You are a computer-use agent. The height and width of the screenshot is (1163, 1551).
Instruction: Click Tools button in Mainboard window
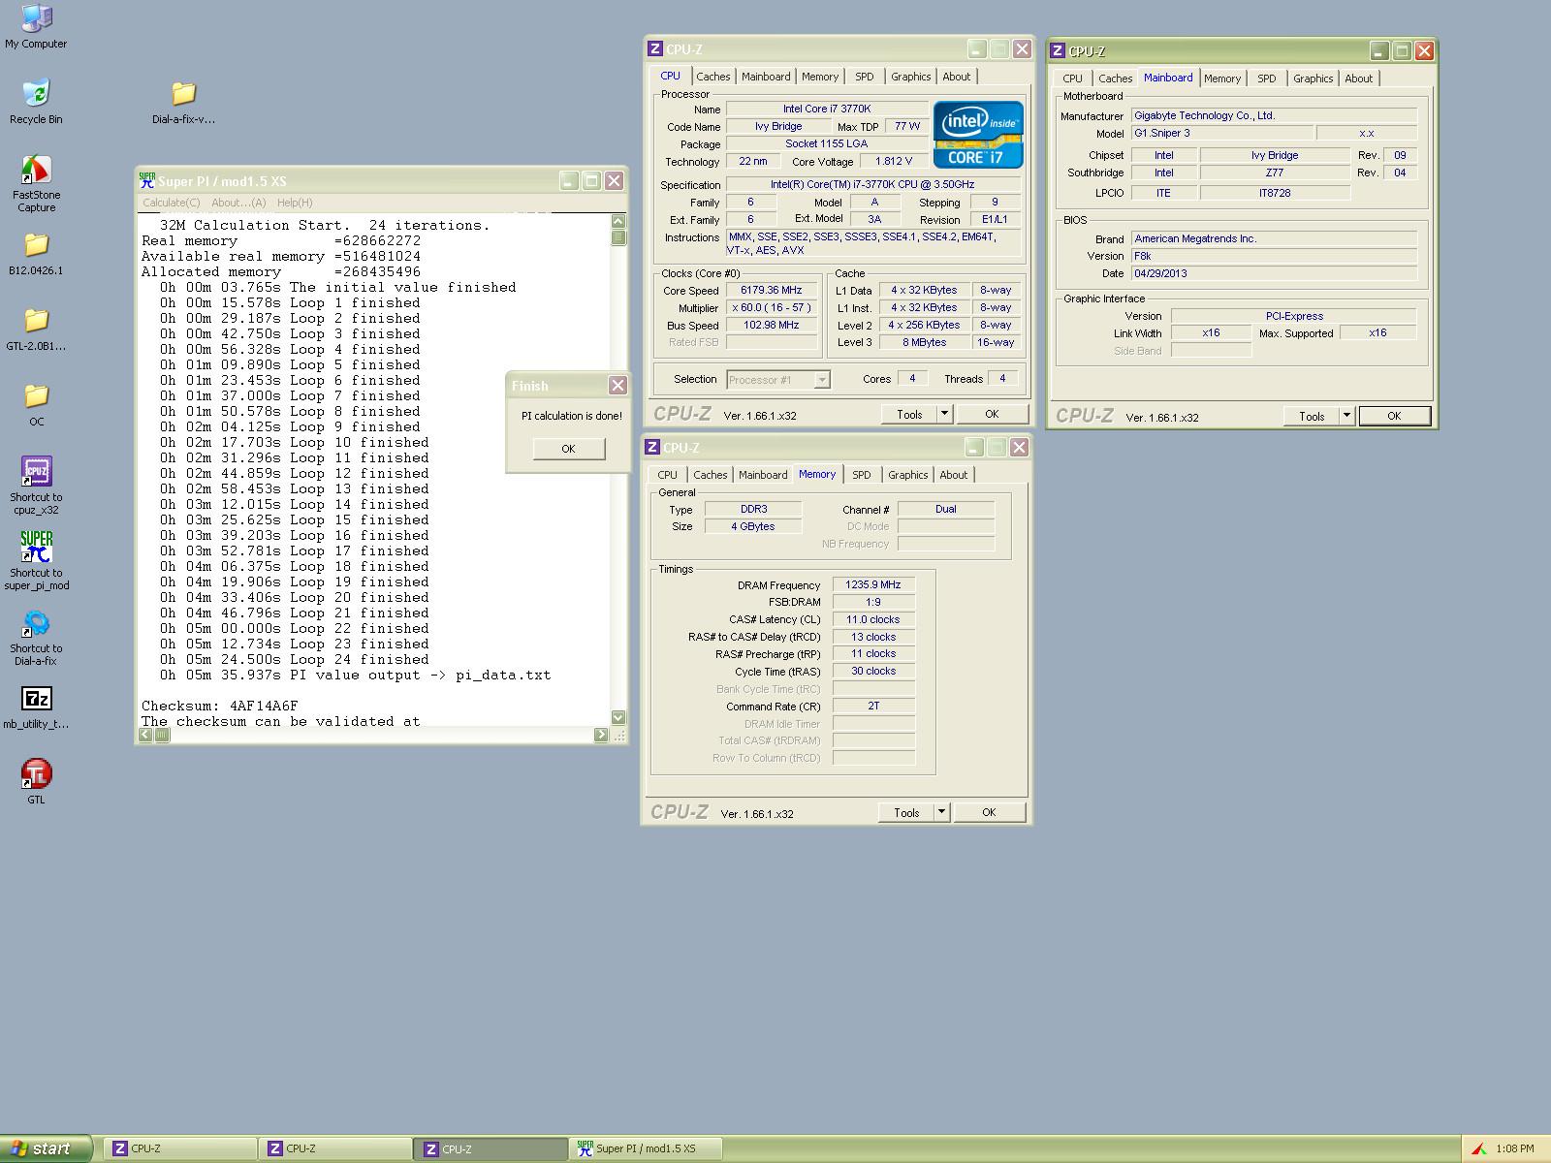(1312, 416)
